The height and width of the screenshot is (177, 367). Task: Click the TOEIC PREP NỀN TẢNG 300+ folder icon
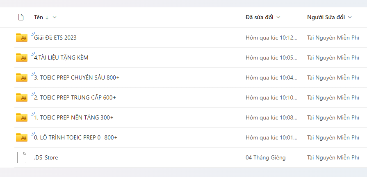tap(21, 118)
